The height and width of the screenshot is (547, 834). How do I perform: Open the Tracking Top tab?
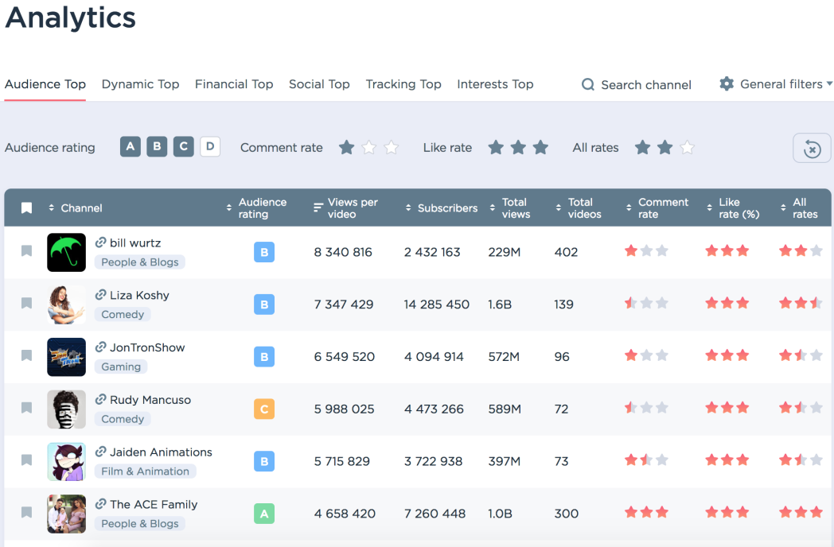click(403, 84)
